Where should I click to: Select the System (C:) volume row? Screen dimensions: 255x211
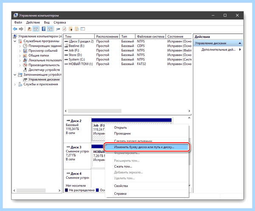127,59
